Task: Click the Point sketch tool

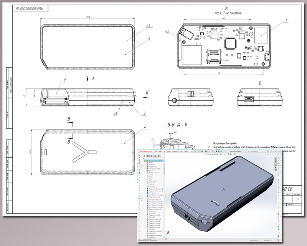Action: 279,182
